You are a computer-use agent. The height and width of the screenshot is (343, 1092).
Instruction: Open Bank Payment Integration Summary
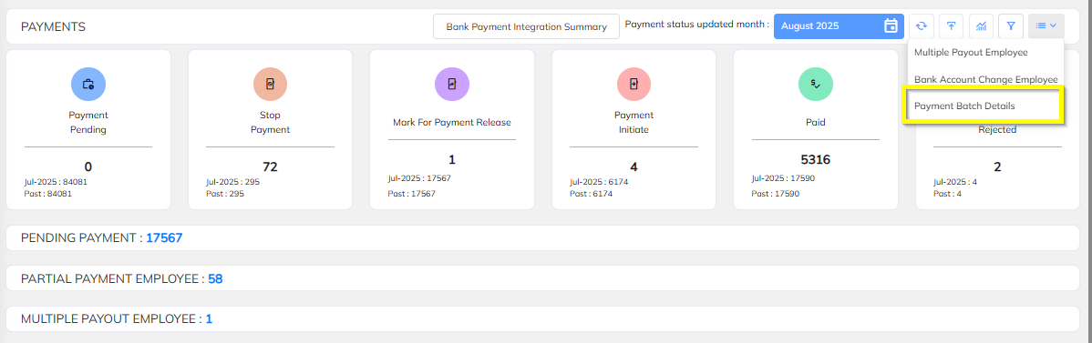527,27
